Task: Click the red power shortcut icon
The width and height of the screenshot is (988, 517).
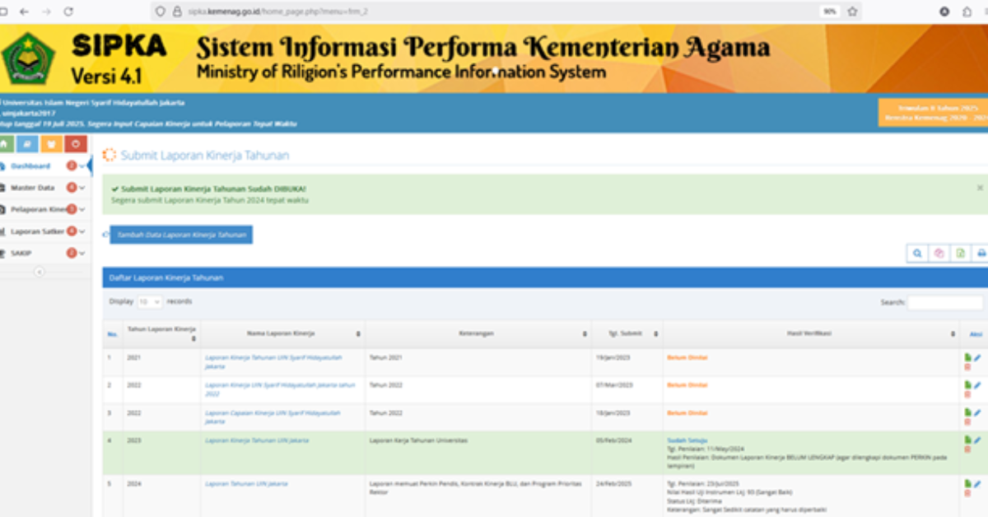Action: click(76, 144)
